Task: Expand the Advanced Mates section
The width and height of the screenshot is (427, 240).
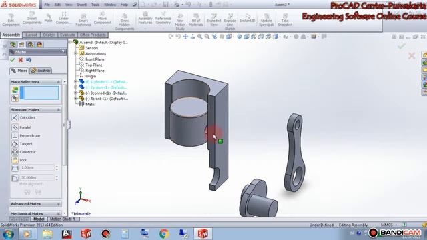Action: [59, 204]
